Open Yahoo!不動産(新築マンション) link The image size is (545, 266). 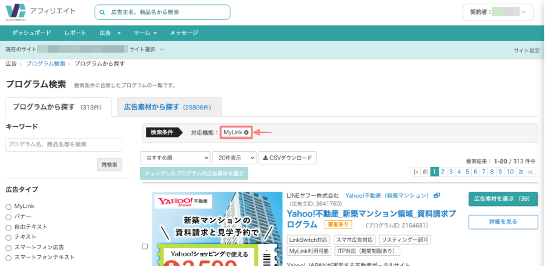pos(387,196)
